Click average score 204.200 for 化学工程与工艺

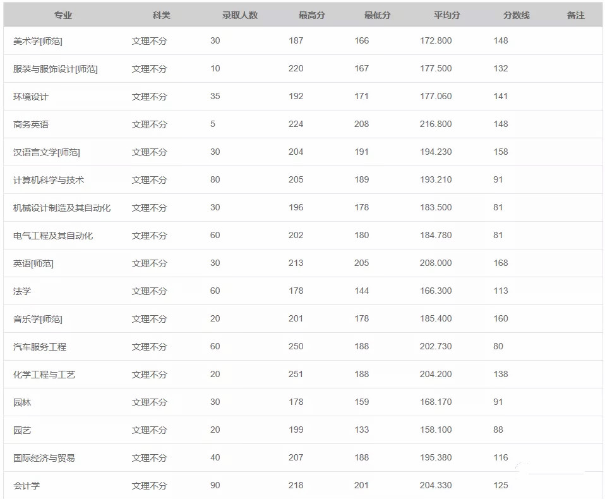436,374
